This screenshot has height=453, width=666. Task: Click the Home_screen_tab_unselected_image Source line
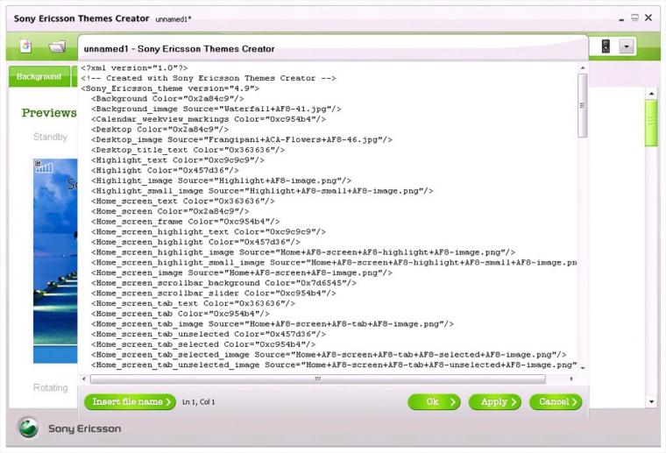[x=334, y=365]
